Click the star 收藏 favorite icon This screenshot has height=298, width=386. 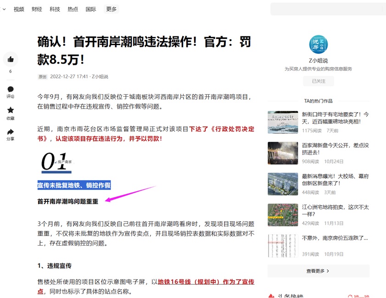click(x=11, y=110)
